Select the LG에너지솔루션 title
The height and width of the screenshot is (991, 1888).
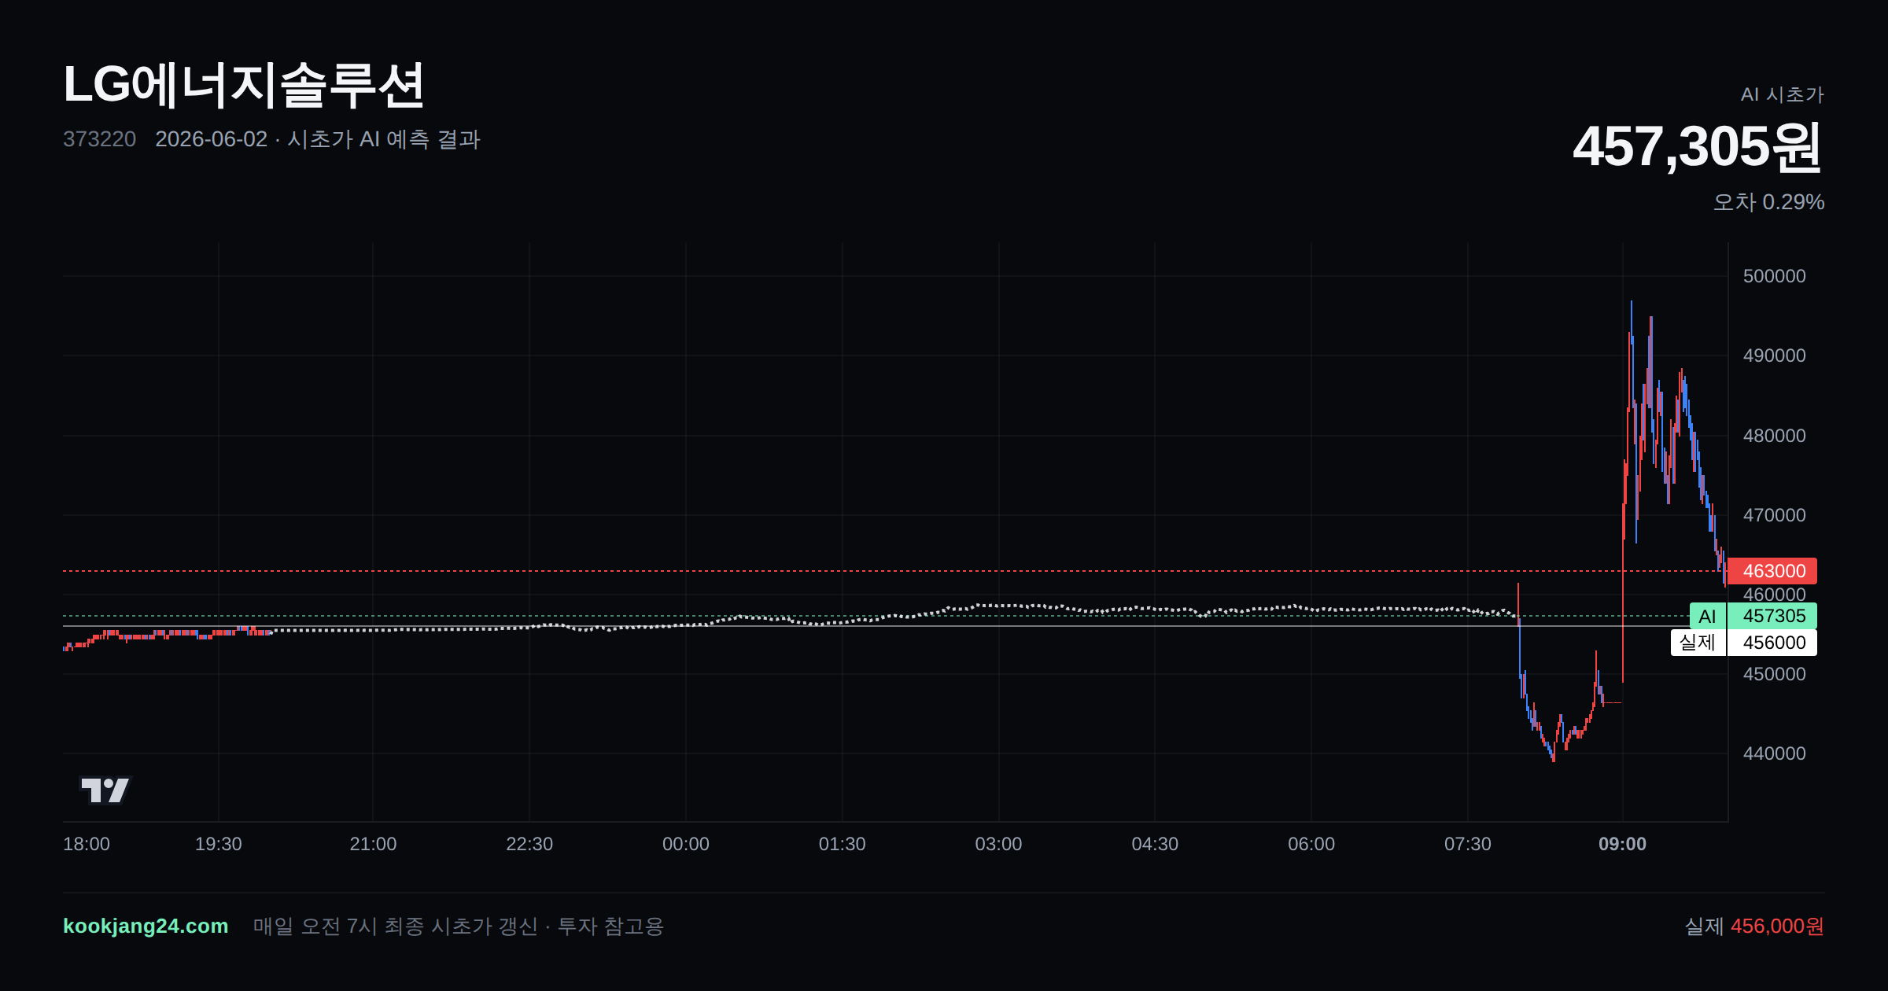pos(244,85)
